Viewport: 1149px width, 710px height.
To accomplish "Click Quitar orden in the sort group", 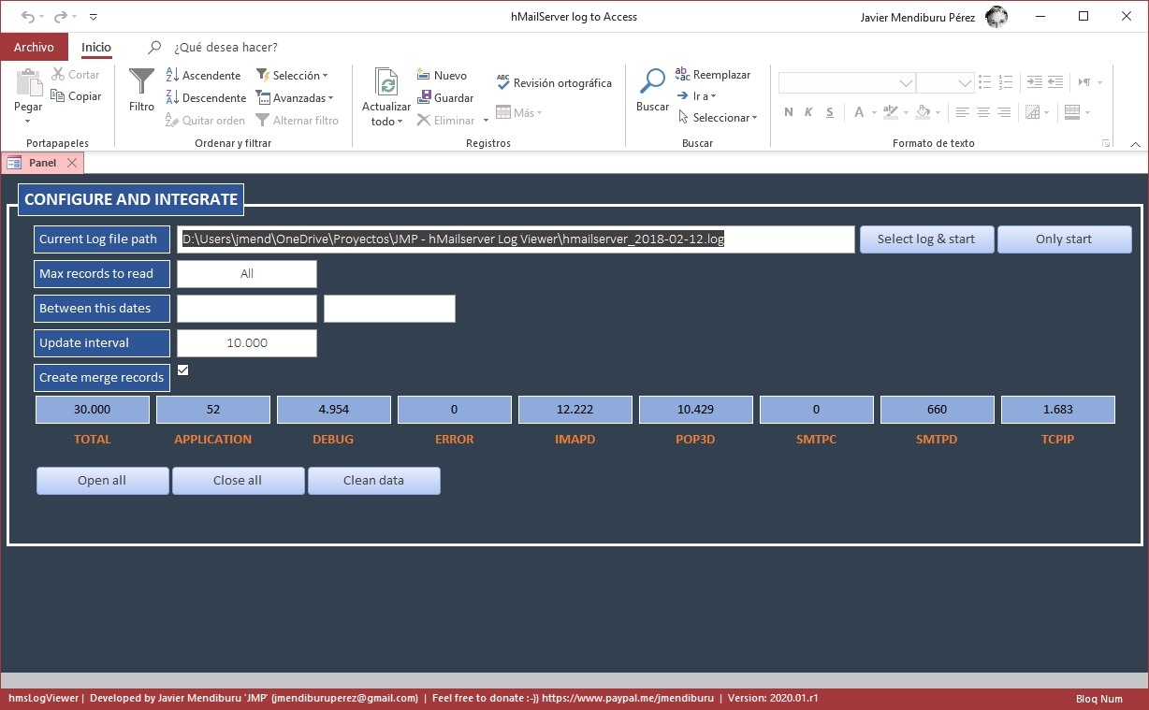I will point(205,120).
